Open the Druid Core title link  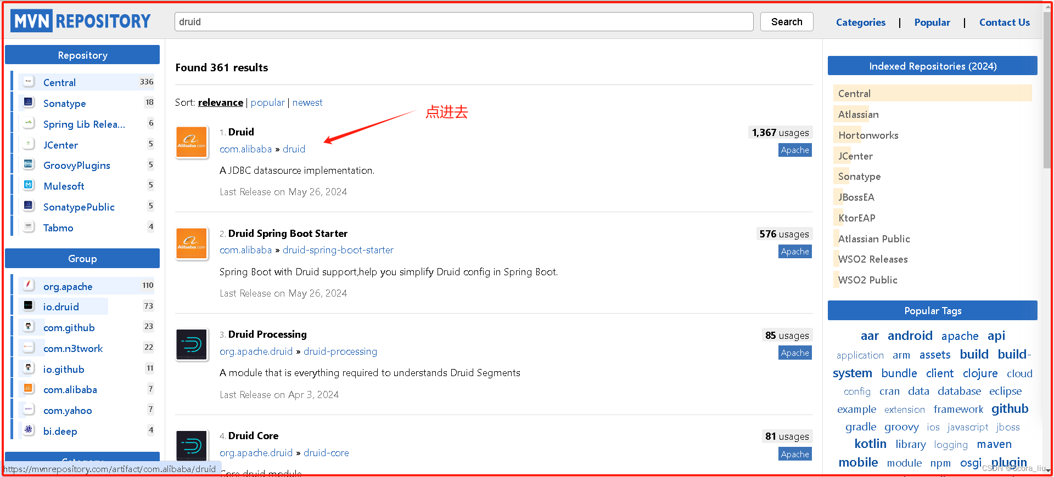point(253,436)
